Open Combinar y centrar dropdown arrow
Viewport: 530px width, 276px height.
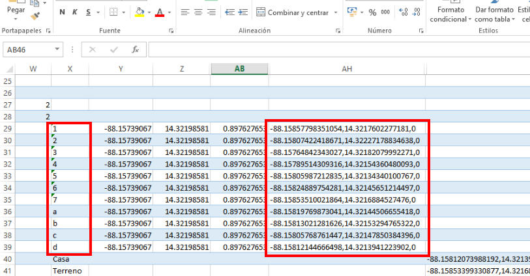coord(335,12)
